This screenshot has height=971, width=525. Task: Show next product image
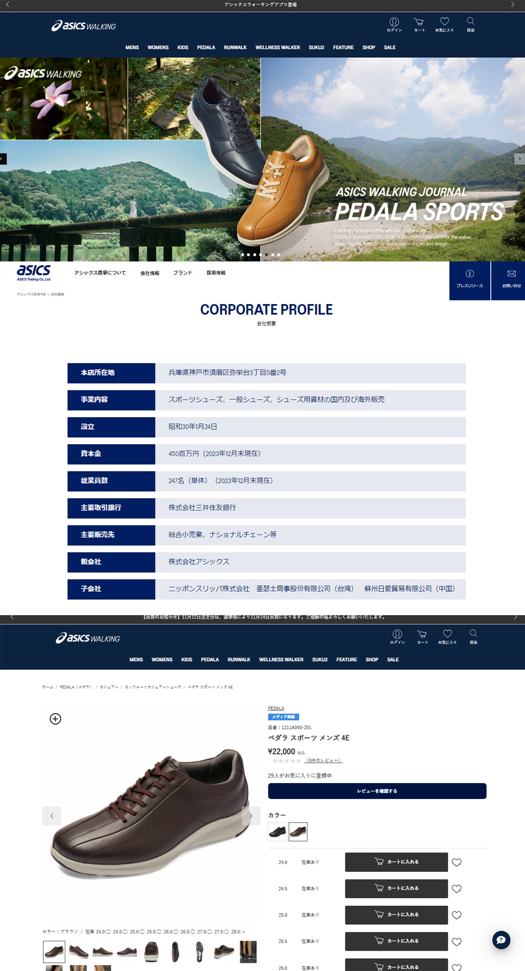pyautogui.click(x=251, y=816)
